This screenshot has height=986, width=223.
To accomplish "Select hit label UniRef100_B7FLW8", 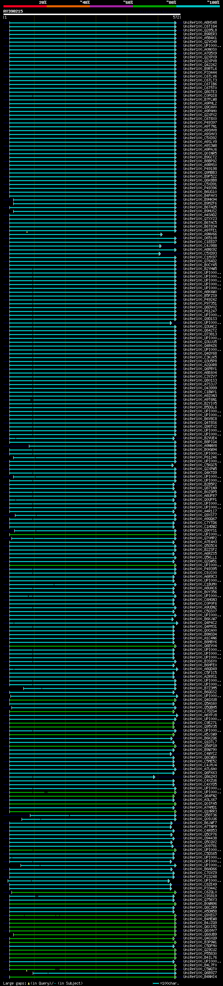I will [x=200, y=100].
